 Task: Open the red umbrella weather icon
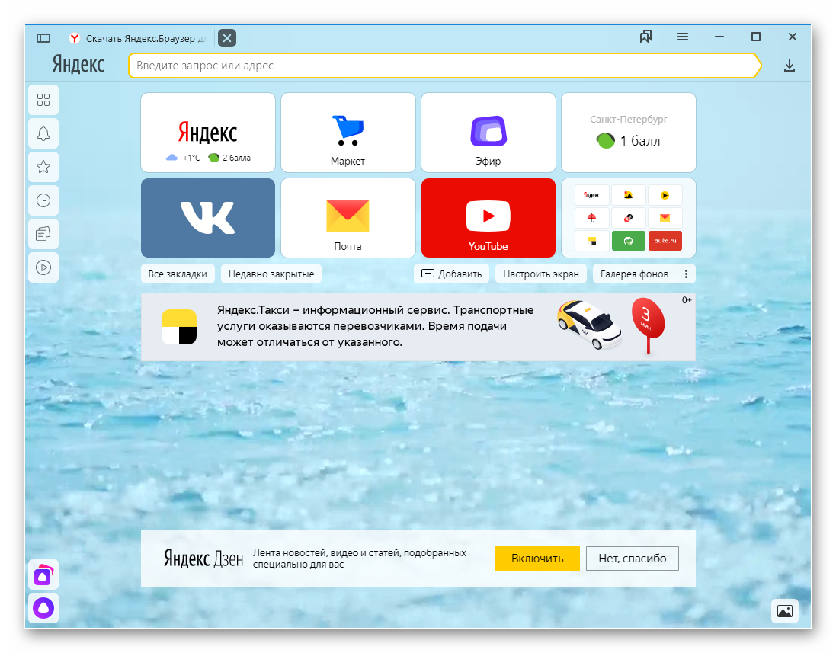pyautogui.click(x=592, y=218)
